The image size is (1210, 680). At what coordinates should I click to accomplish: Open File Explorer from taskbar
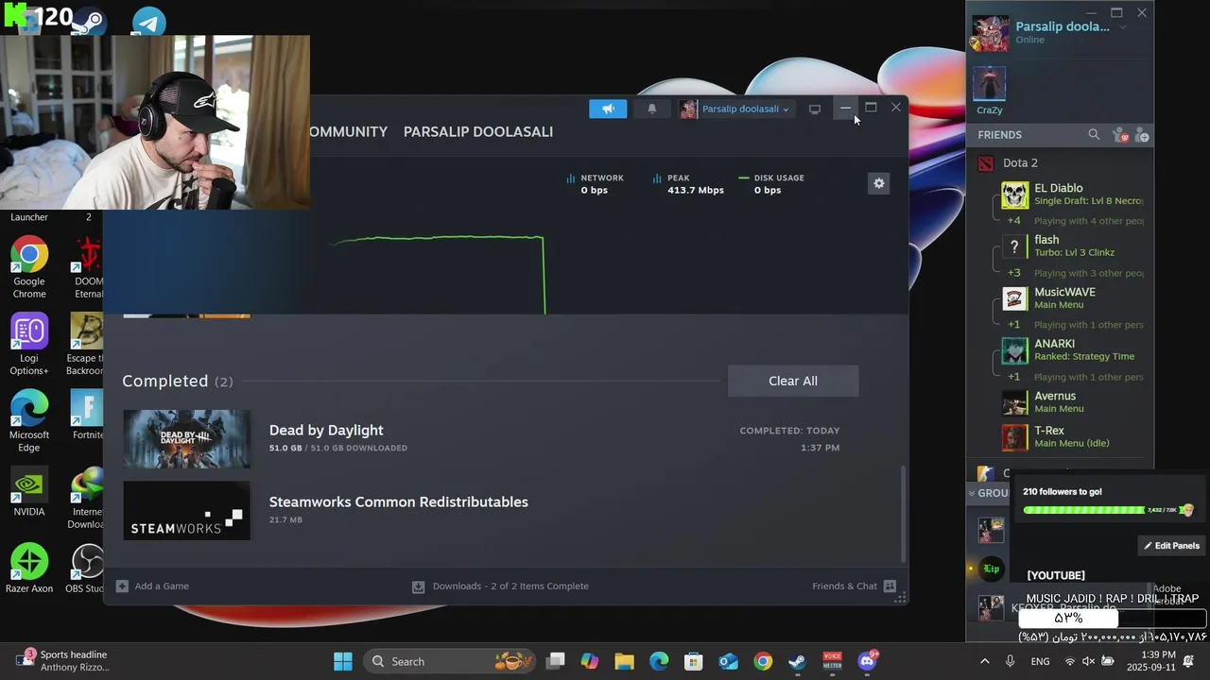[x=624, y=661]
